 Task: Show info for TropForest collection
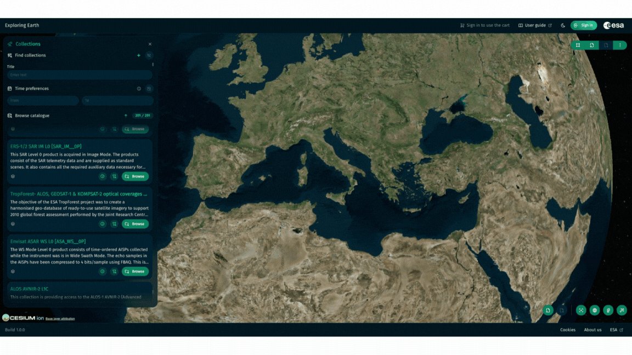coord(103,224)
